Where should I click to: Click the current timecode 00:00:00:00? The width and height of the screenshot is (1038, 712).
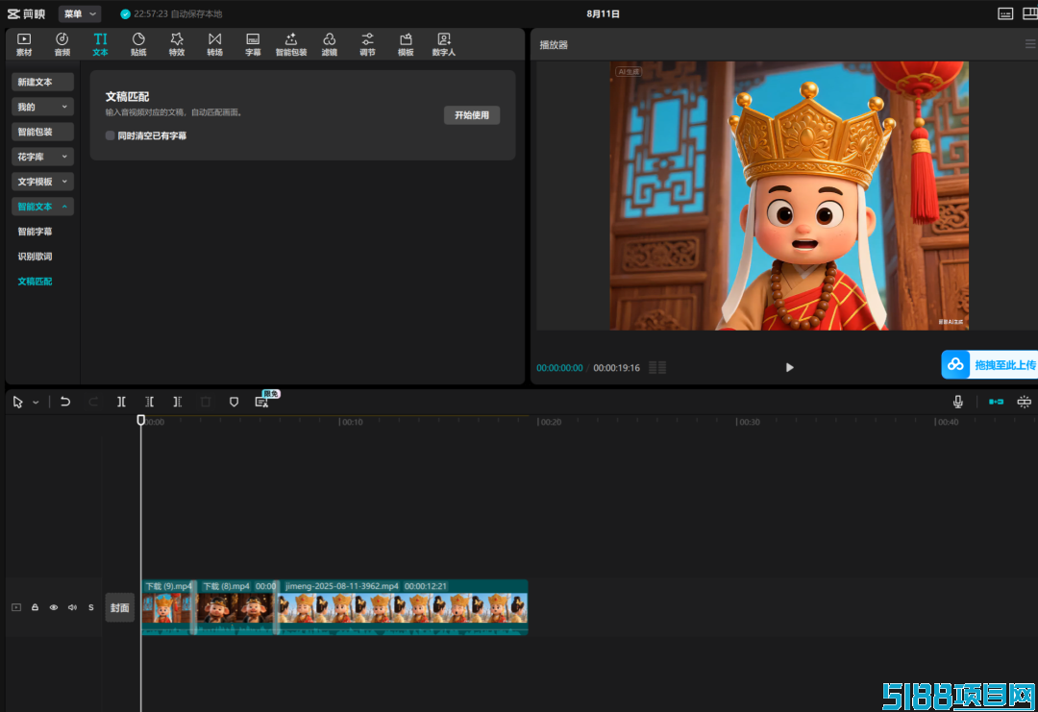559,368
